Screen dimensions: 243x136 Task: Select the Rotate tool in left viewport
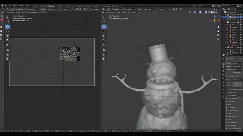point(8,31)
